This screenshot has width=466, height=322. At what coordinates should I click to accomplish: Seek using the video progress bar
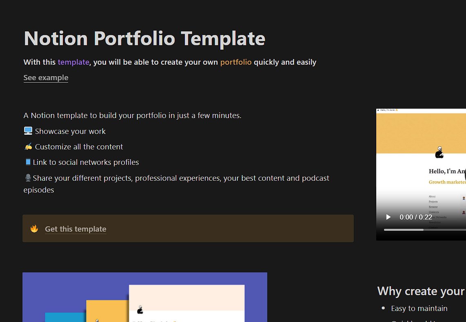[425, 230]
